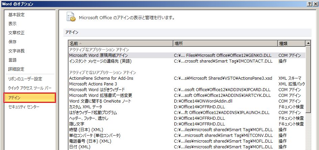Viewport: 319px width, 150px height.
Task: Click the JPLAUNCH.DLL location path
Action: click(222, 112)
